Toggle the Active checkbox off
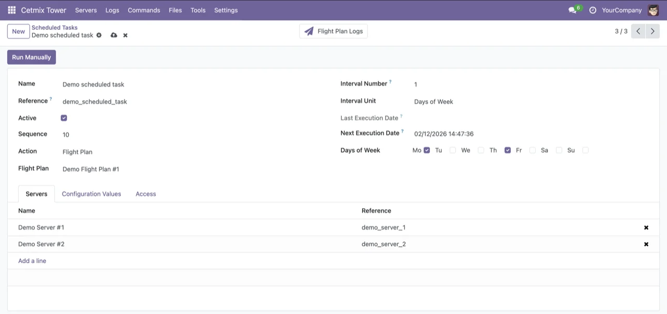This screenshot has width=667, height=314. tap(64, 118)
